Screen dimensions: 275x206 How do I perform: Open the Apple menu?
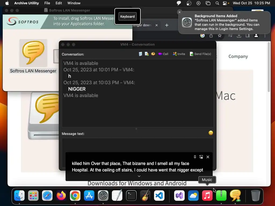pyautogui.click(x=7, y=3)
